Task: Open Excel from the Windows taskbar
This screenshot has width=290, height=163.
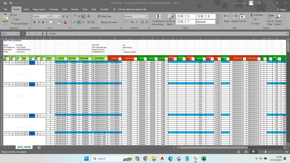Action: tap(204, 158)
